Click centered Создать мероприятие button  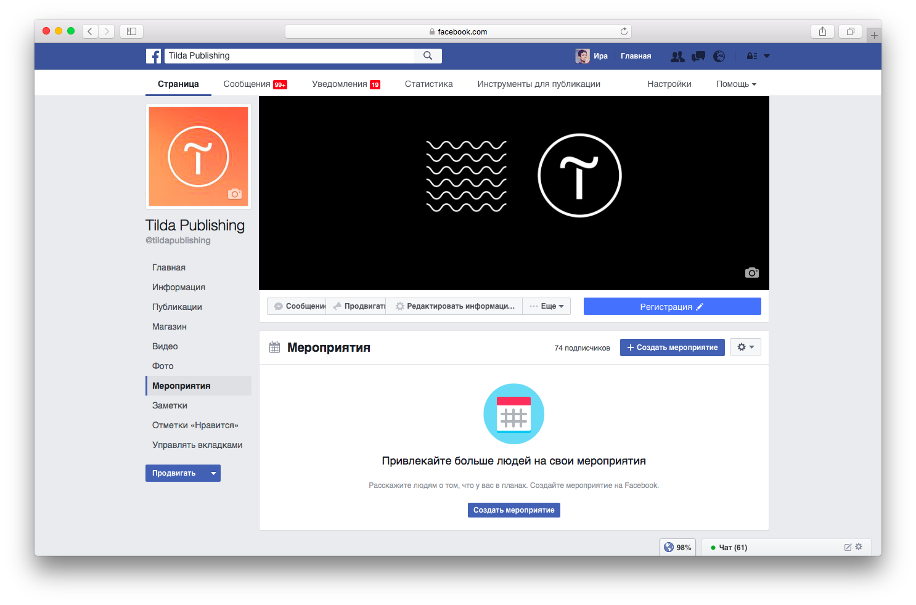coord(514,510)
